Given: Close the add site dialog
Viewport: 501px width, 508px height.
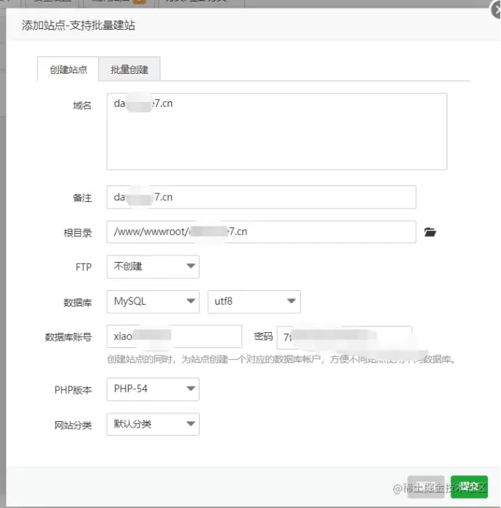Looking at the screenshot, I should coord(496,9).
